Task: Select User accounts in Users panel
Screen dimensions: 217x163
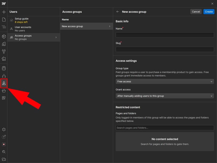Action: (33, 29)
